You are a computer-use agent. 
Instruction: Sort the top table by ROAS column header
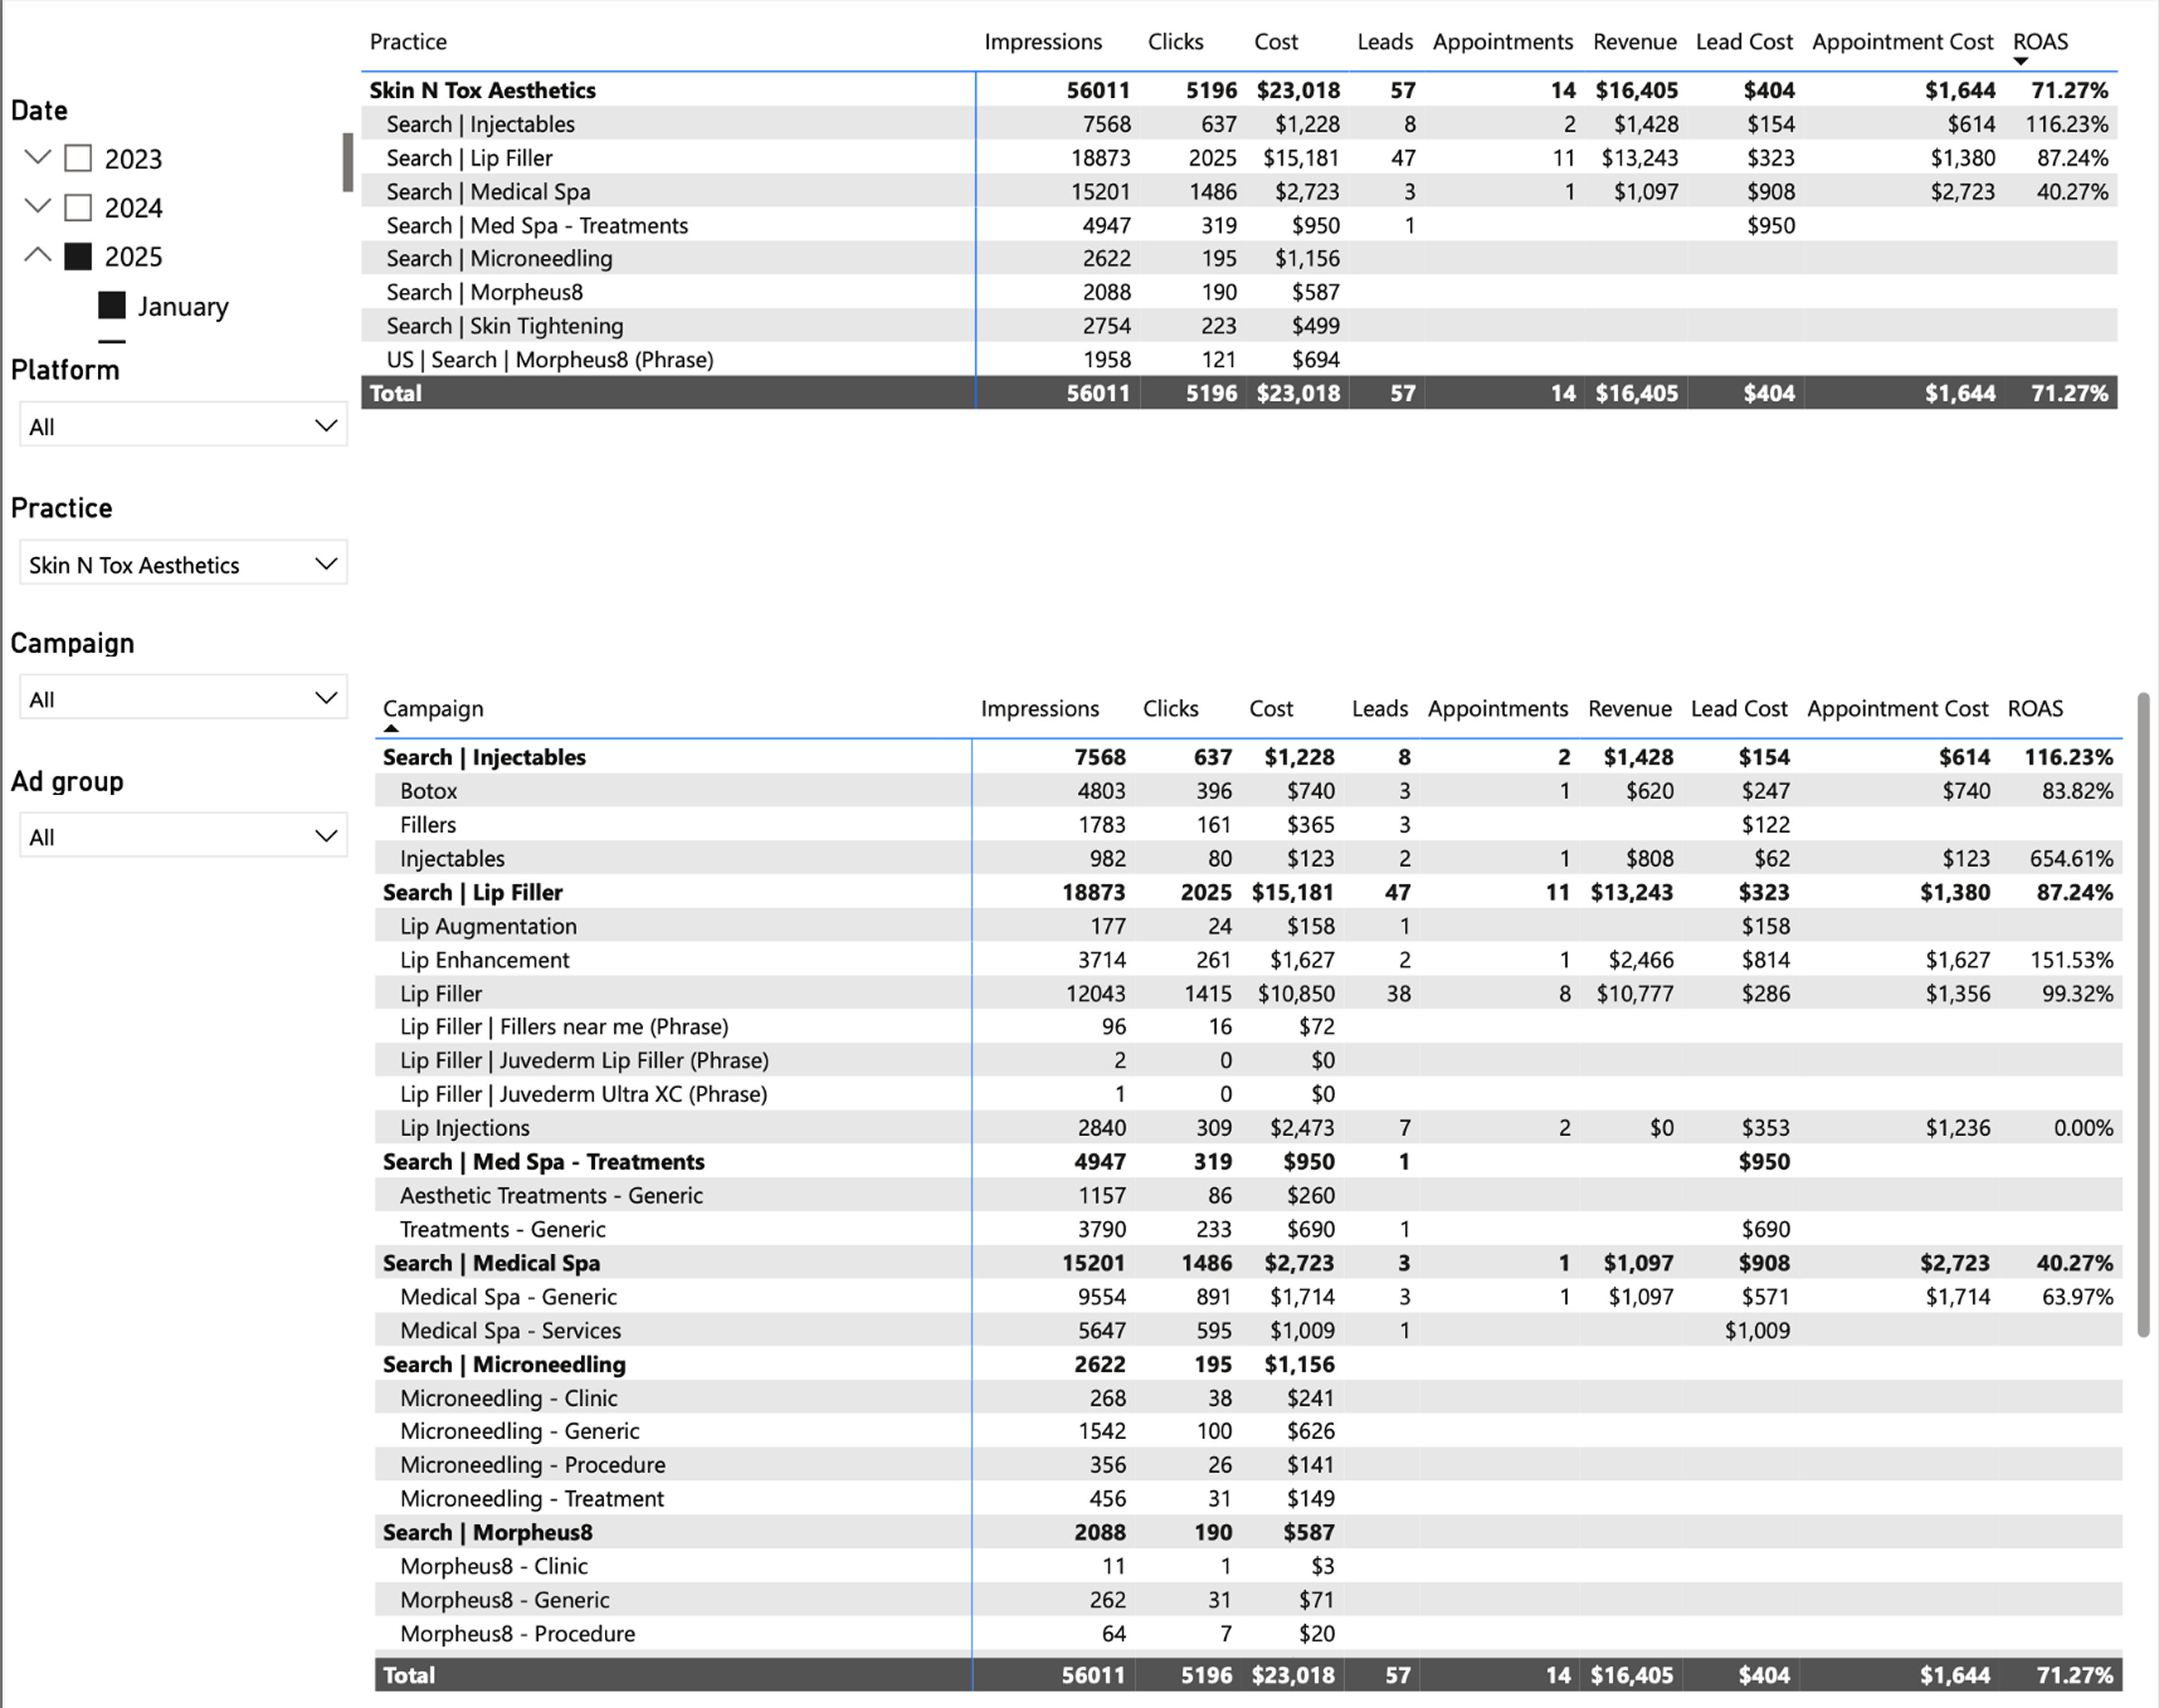coord(2039,42)
